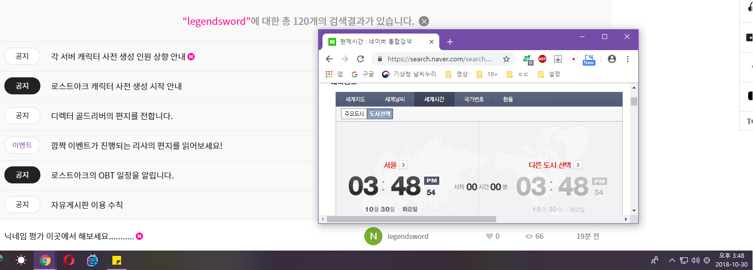Expand the 서울 city selector arrow
Image resolution: width=753 pixels, height=270 pixels.
pyautogui.click(x=403, y=165)
